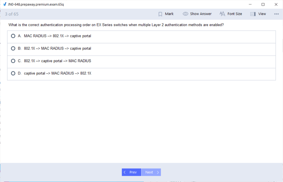Select radio option B 802.1X first
Image resolution: width=283 pixels, height=182 pixels.
coord(13,48)
